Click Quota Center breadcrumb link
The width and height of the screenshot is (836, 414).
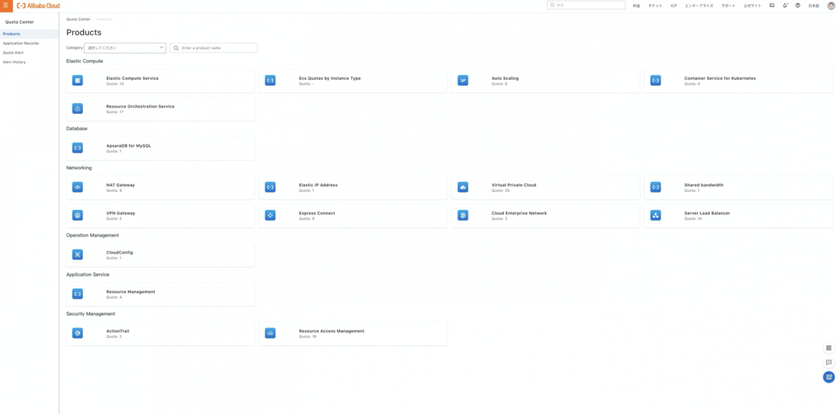[78, 19]
